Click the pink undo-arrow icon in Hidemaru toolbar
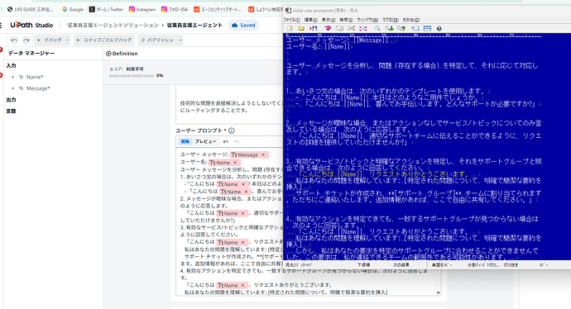 pos(328,28)
